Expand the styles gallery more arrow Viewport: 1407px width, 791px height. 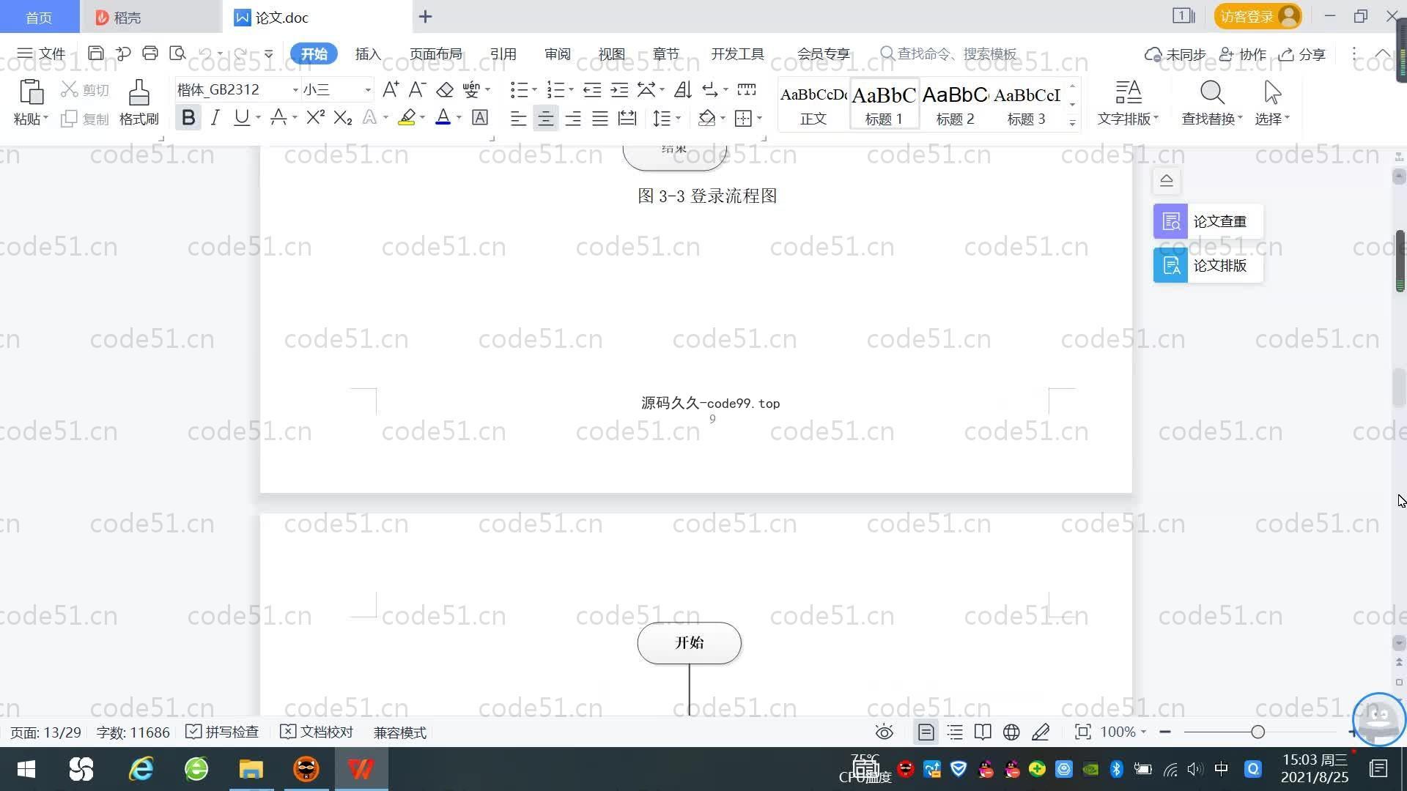pos(1072,122)
